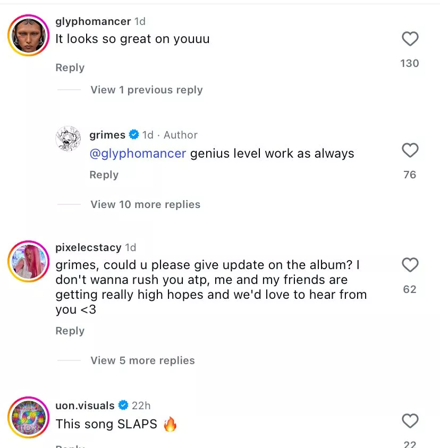Image resolution: width=440 pixels, height=448 pixels.
Task: Click uon.visuals' verified badge
Action: [123, 406]
